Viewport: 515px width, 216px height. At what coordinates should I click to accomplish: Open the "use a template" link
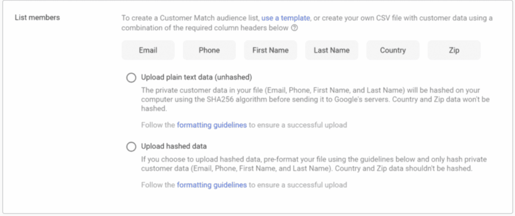click(286, 18)
